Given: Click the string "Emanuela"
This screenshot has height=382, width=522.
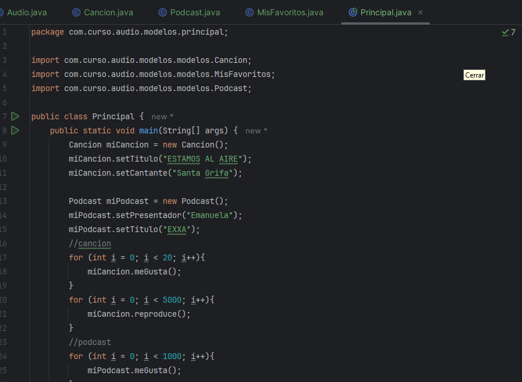Looking at the screenshot, I should 210,215.
